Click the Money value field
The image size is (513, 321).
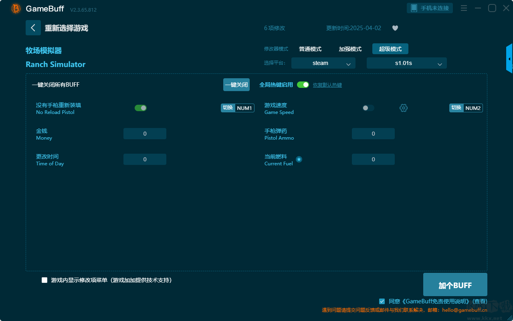coord(145,134)
